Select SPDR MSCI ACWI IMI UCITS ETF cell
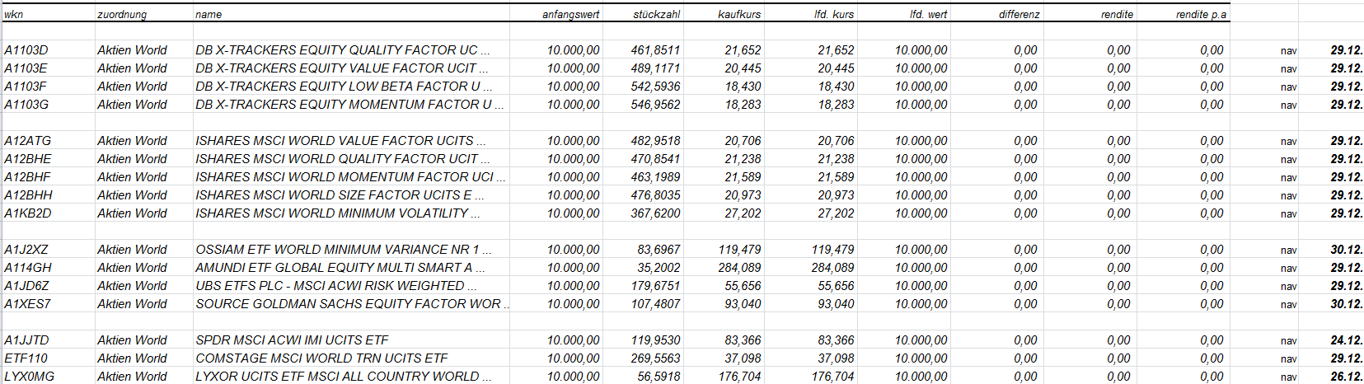Image resolution: width=1364 pixels, height=384 pixels. [x=292, y=340]
